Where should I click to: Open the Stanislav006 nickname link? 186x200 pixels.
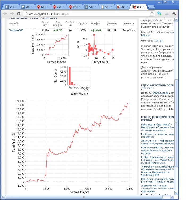(x=16, y=30)
